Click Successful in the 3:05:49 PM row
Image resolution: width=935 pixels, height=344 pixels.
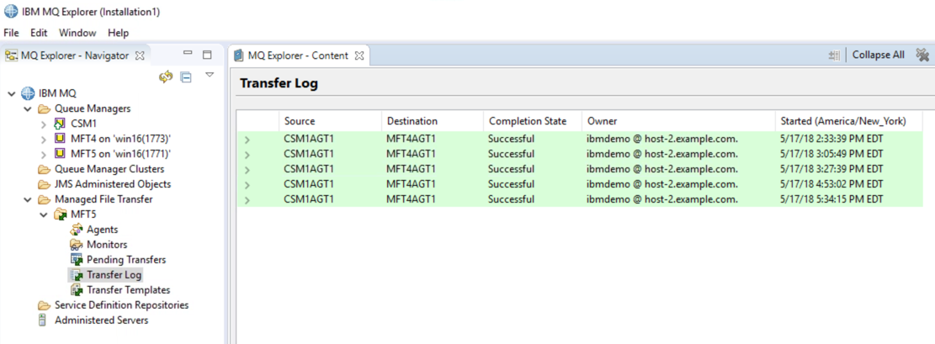(x=511, y=154)
